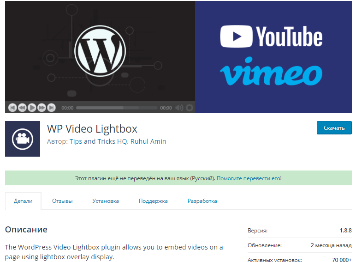Image resolution: width=356 pixels, height=262 pixels.
Task: Open author link Tips and Tricks HQ
Action: pos(98,141)
